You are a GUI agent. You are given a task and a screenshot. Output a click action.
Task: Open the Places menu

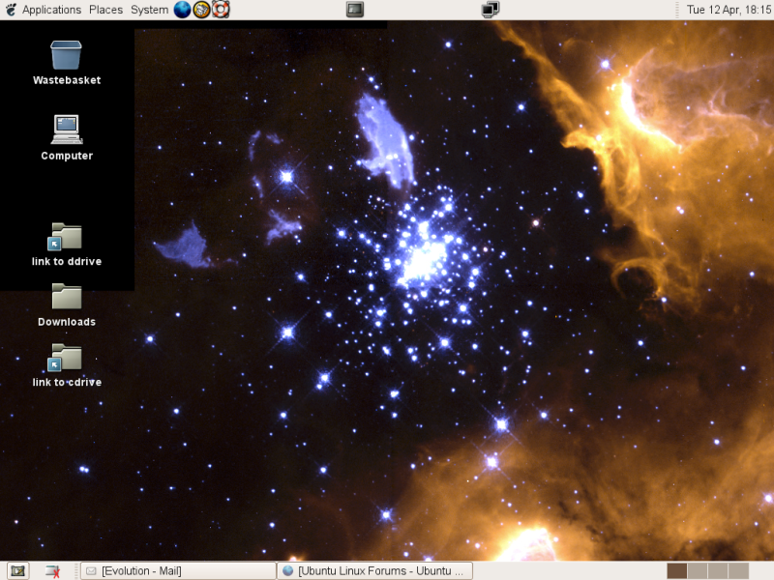pyautogui.click(x=105, y=10)
